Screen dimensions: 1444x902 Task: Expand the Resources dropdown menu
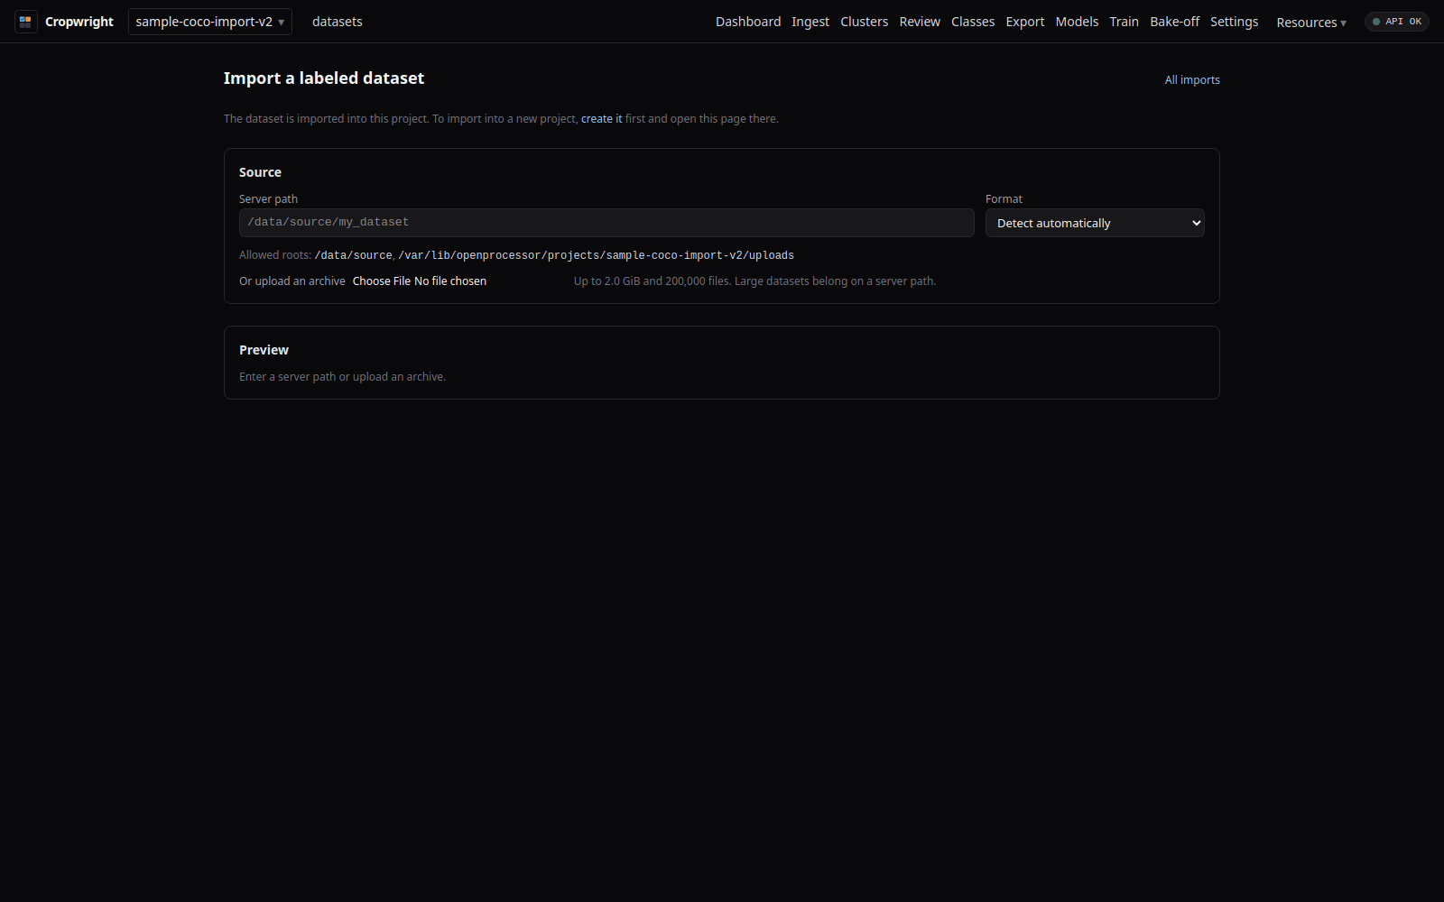(1311, 23)
